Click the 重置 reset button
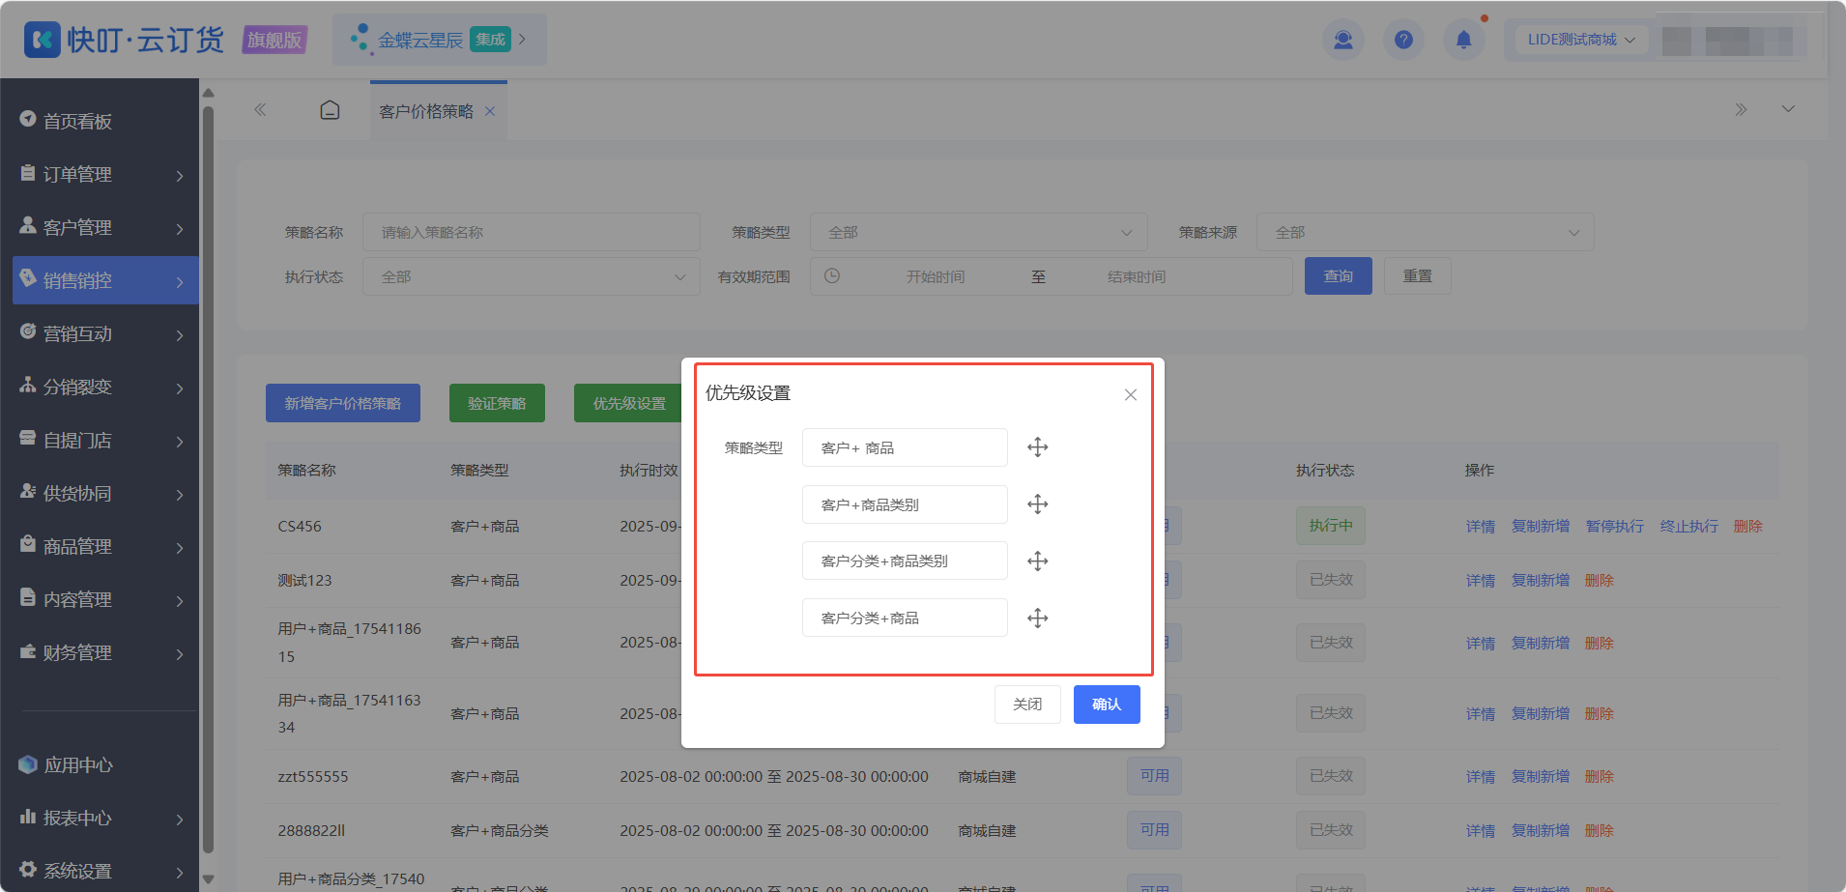The image size is (1846, 892). (1418, 276)
